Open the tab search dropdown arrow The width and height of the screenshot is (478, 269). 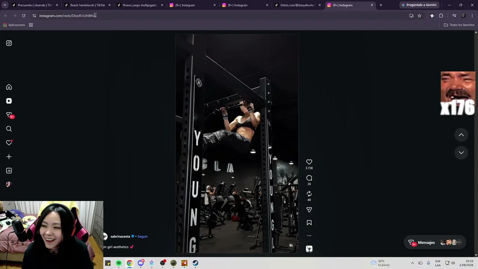(4, 5)
